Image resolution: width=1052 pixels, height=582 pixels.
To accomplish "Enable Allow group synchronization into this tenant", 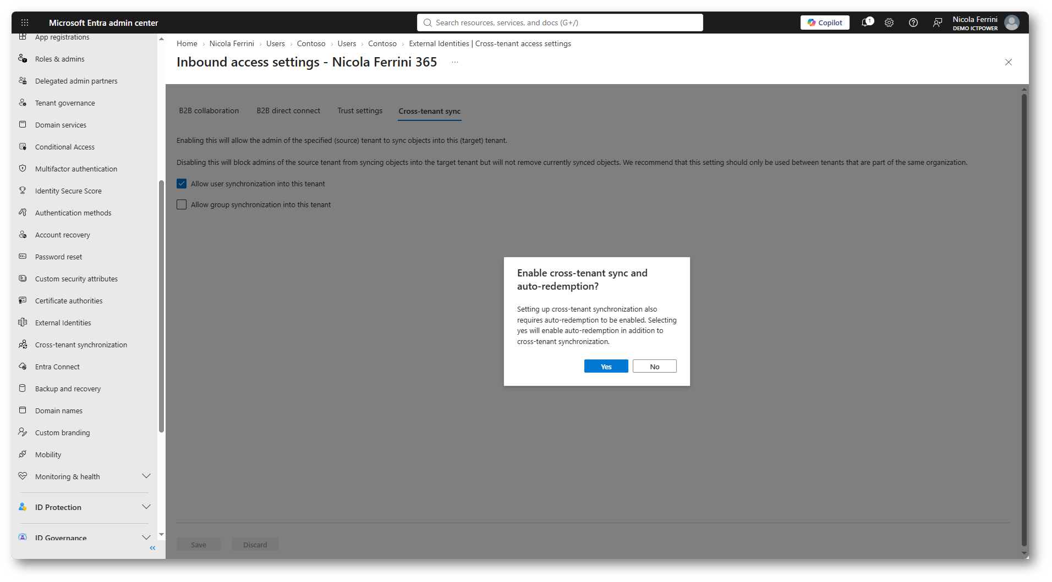I will [182, 204].
